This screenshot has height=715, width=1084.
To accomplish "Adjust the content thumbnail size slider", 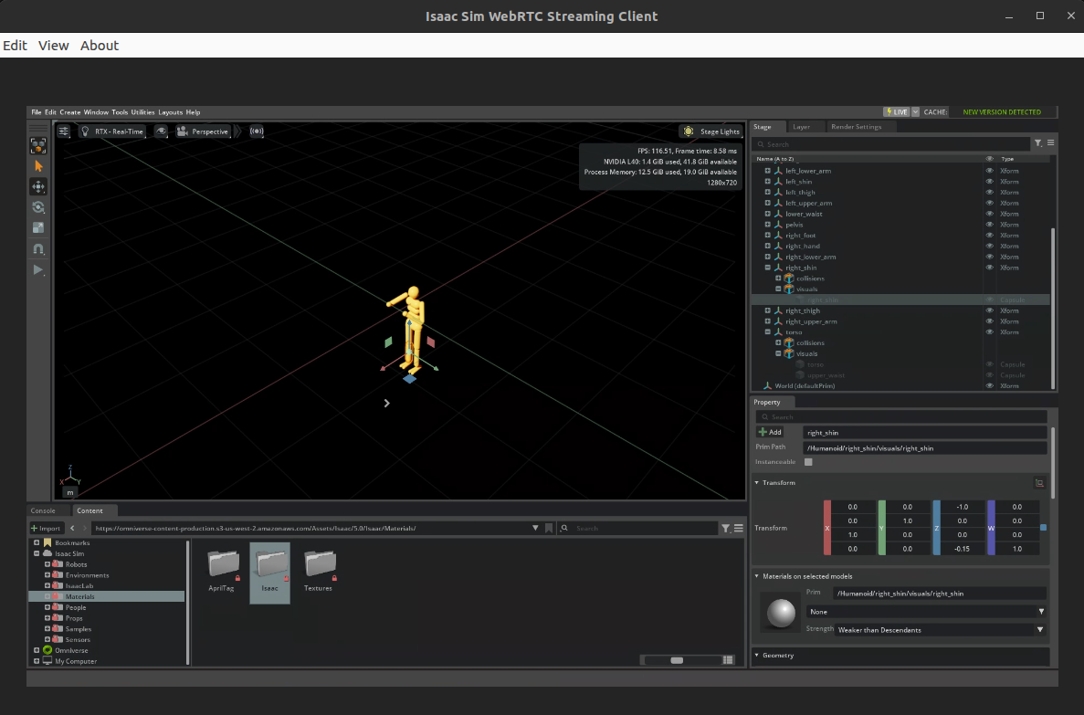I will 677,660.
